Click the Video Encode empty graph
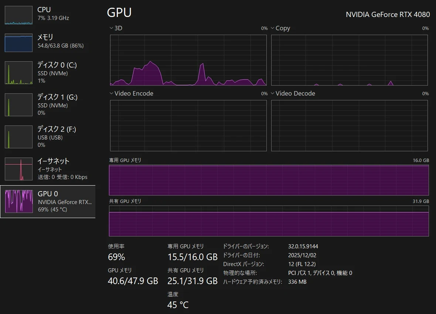Screen dimensions: 436x314 coord(188,125)
